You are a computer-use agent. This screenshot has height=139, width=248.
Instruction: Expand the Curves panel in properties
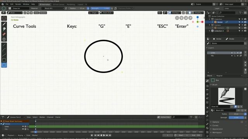215,125
